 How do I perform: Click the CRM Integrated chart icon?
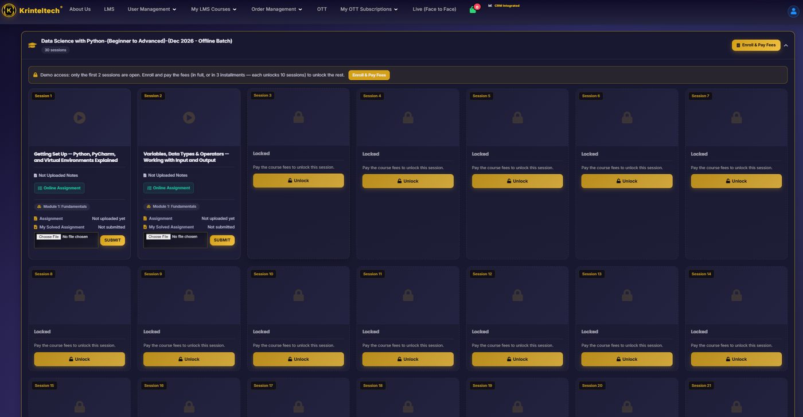coord(490,6)
